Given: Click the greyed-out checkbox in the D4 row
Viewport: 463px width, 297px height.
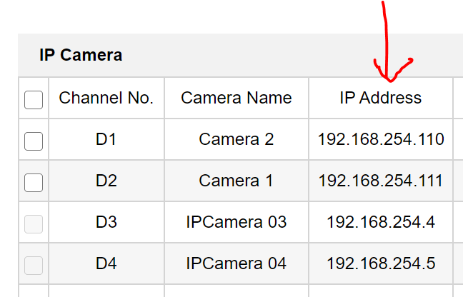Looking at the screenshot, I should 34,265.
